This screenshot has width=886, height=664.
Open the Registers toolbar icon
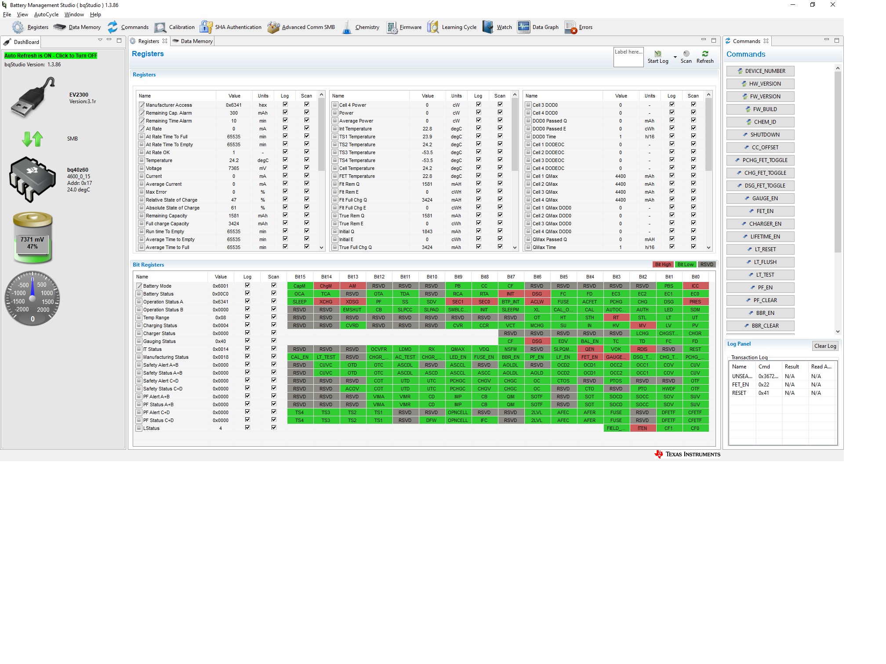click(30, 27)
